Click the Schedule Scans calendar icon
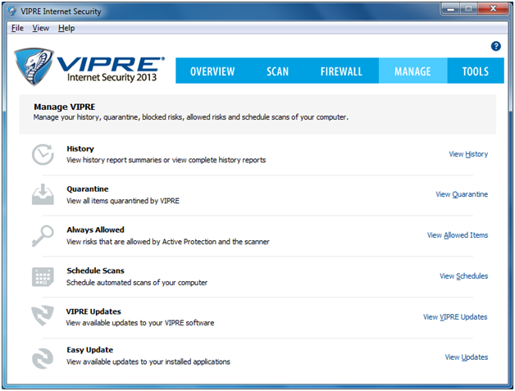 pos(43,277)
